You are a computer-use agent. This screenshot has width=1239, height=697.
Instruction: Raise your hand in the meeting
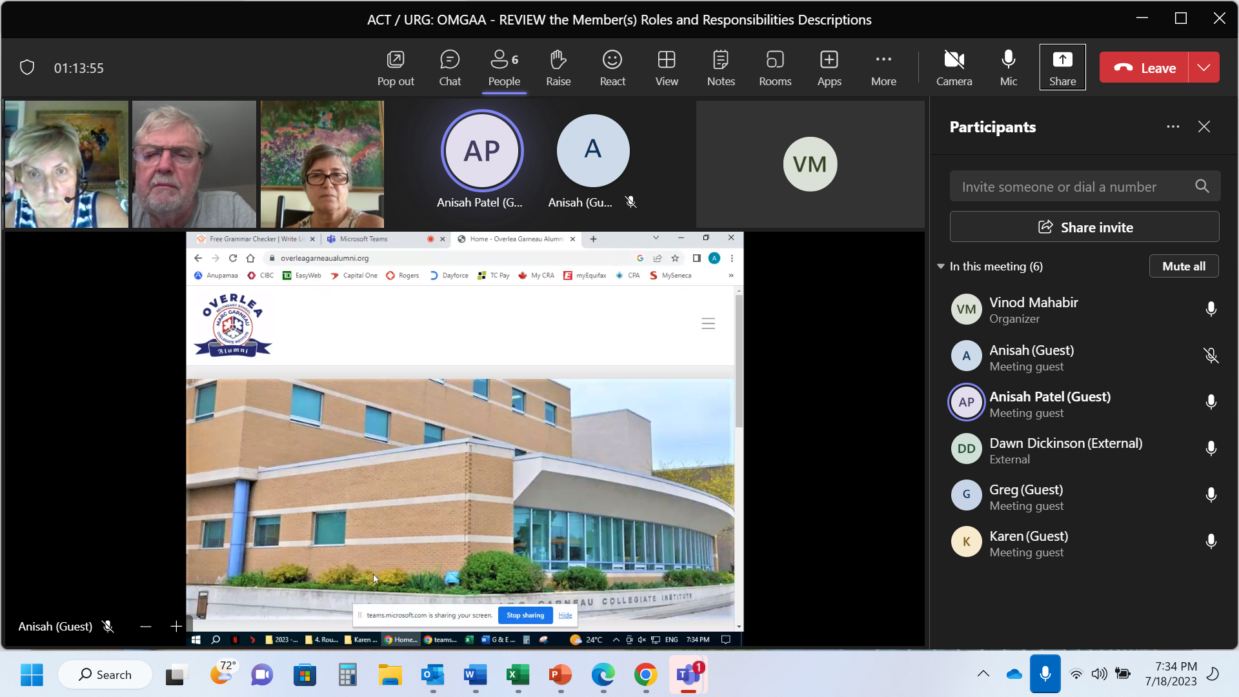point(558,68)
